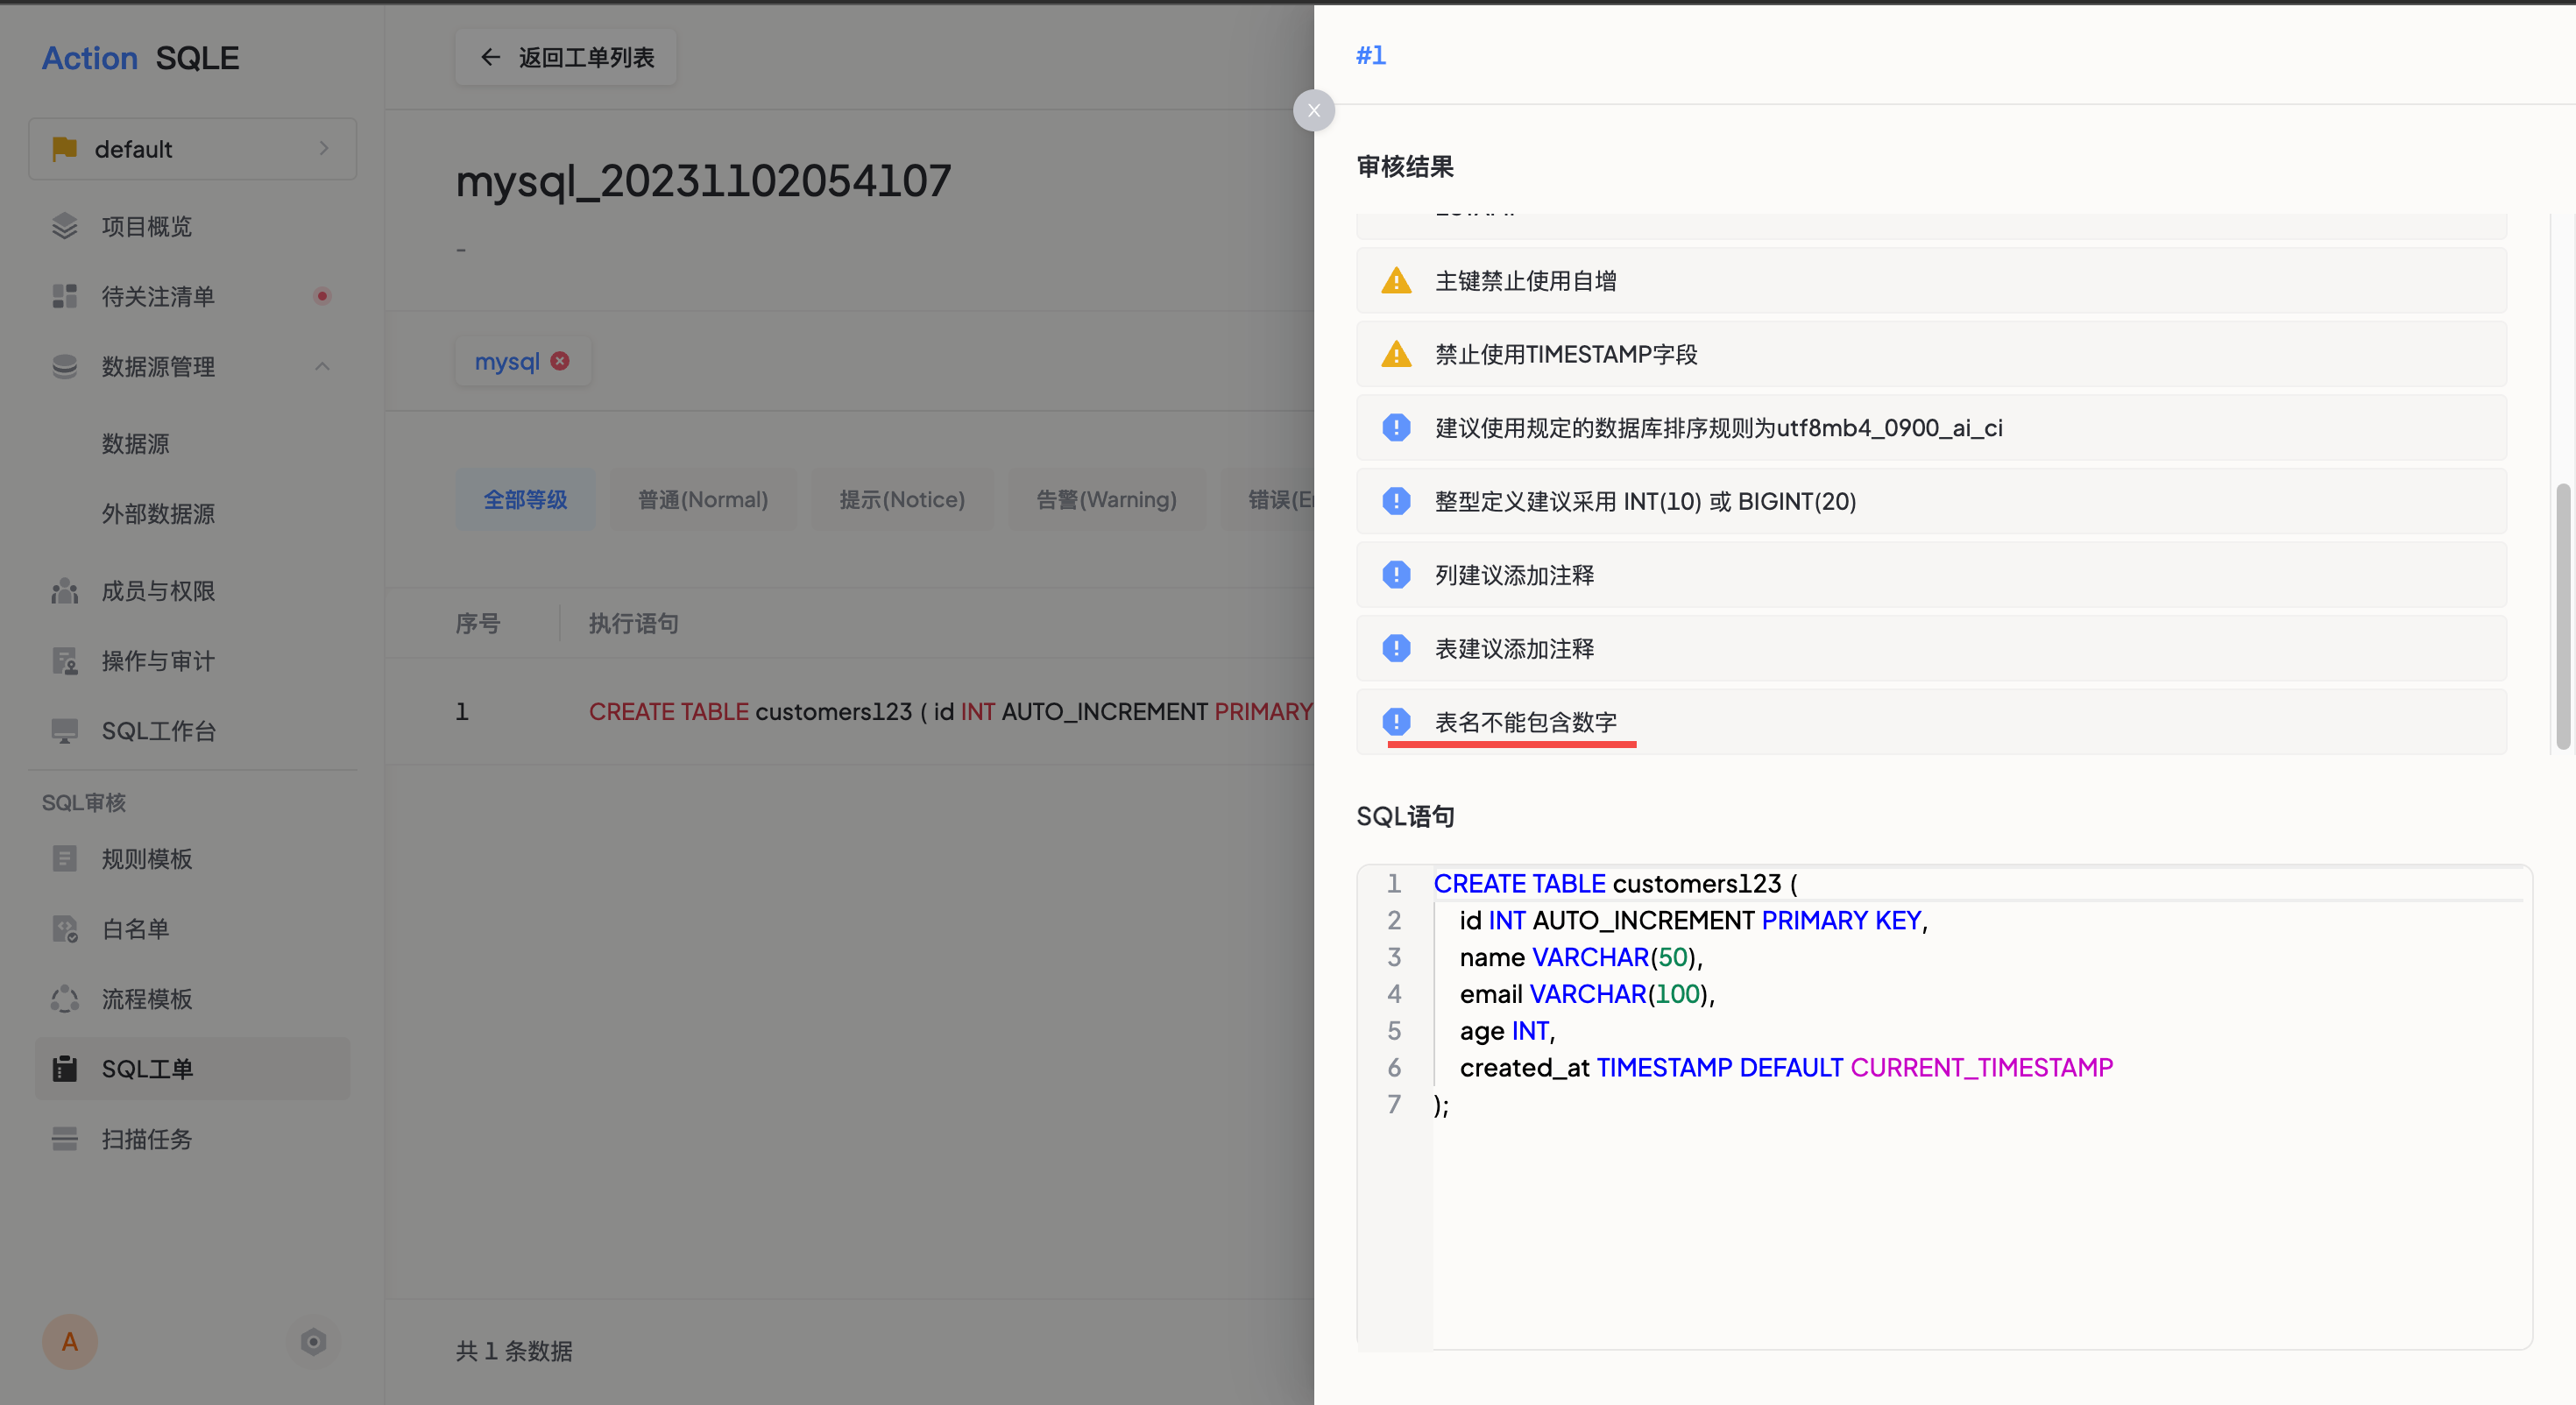Click the default project flag icon
Viewport: 2576px width, 1405px height.
(x=65, y=149)
